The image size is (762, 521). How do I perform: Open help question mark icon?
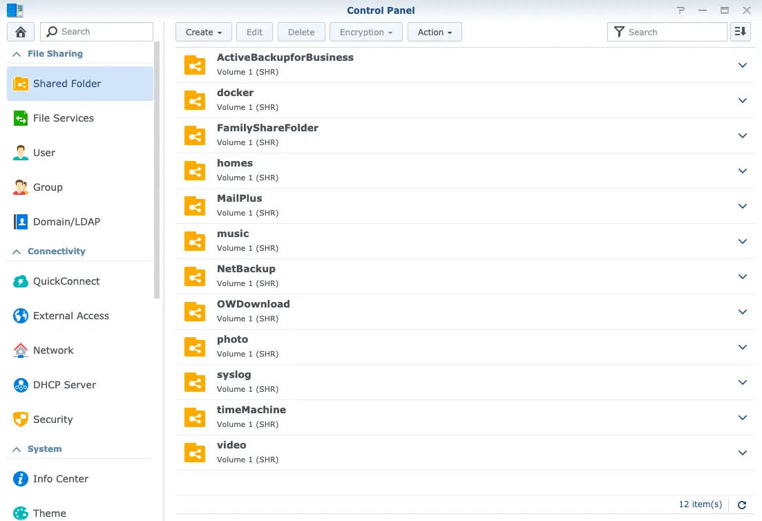coord(681,10)
